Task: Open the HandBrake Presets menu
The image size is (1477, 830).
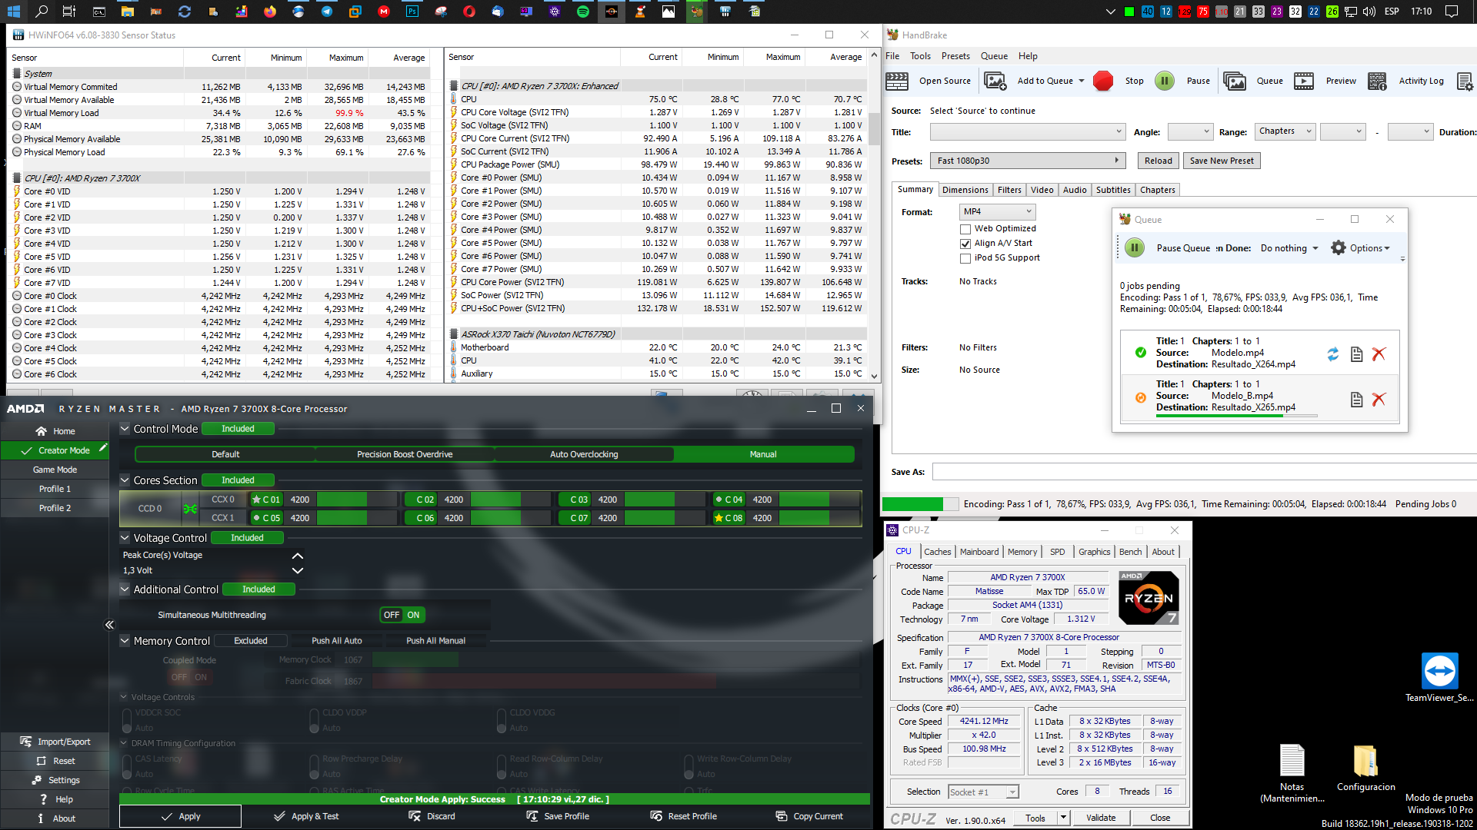Action: pos(955,56)
